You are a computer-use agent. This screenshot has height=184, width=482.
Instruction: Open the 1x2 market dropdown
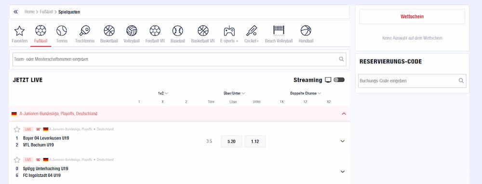pos(163,93)
